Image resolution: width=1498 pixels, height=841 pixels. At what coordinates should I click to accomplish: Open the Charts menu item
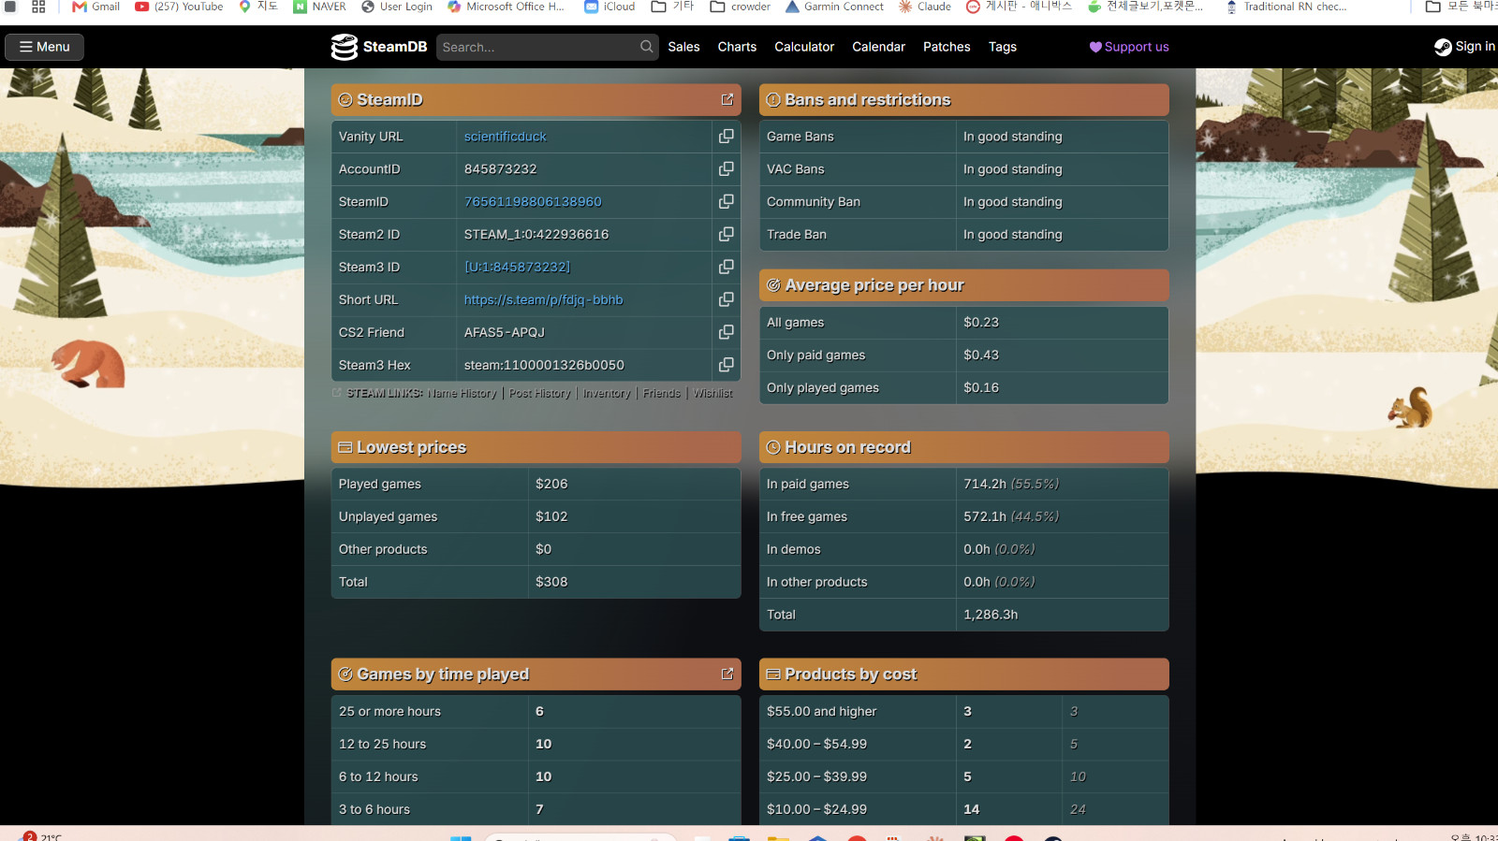(x=737, y=47)
